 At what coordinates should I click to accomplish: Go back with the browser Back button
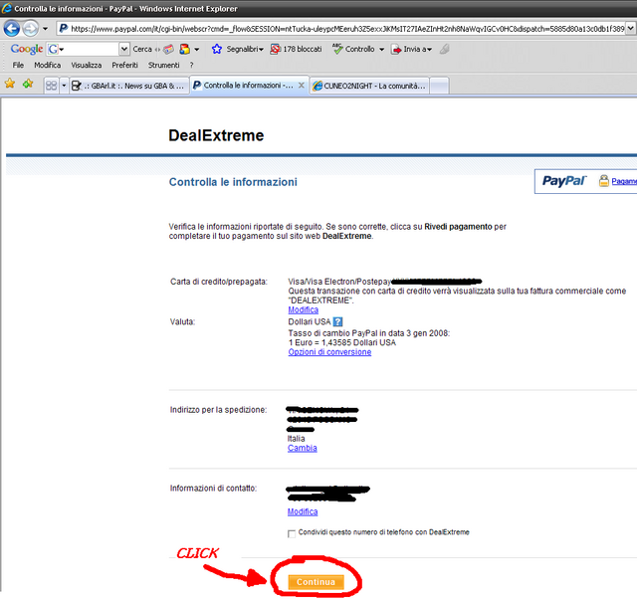pos(11,29)
